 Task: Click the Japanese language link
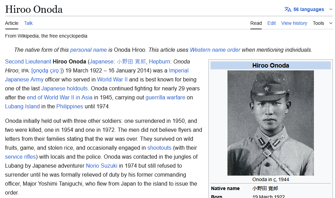(102, 62)
